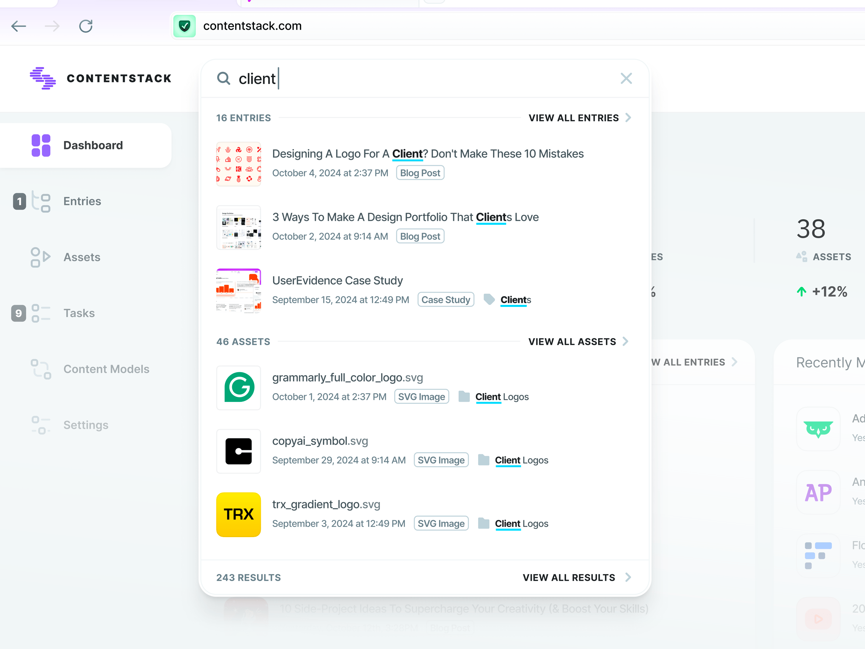865x649 pixels.
Task: Open trx_gradient_logo.svg asset
Action: (x=326, y=504)
